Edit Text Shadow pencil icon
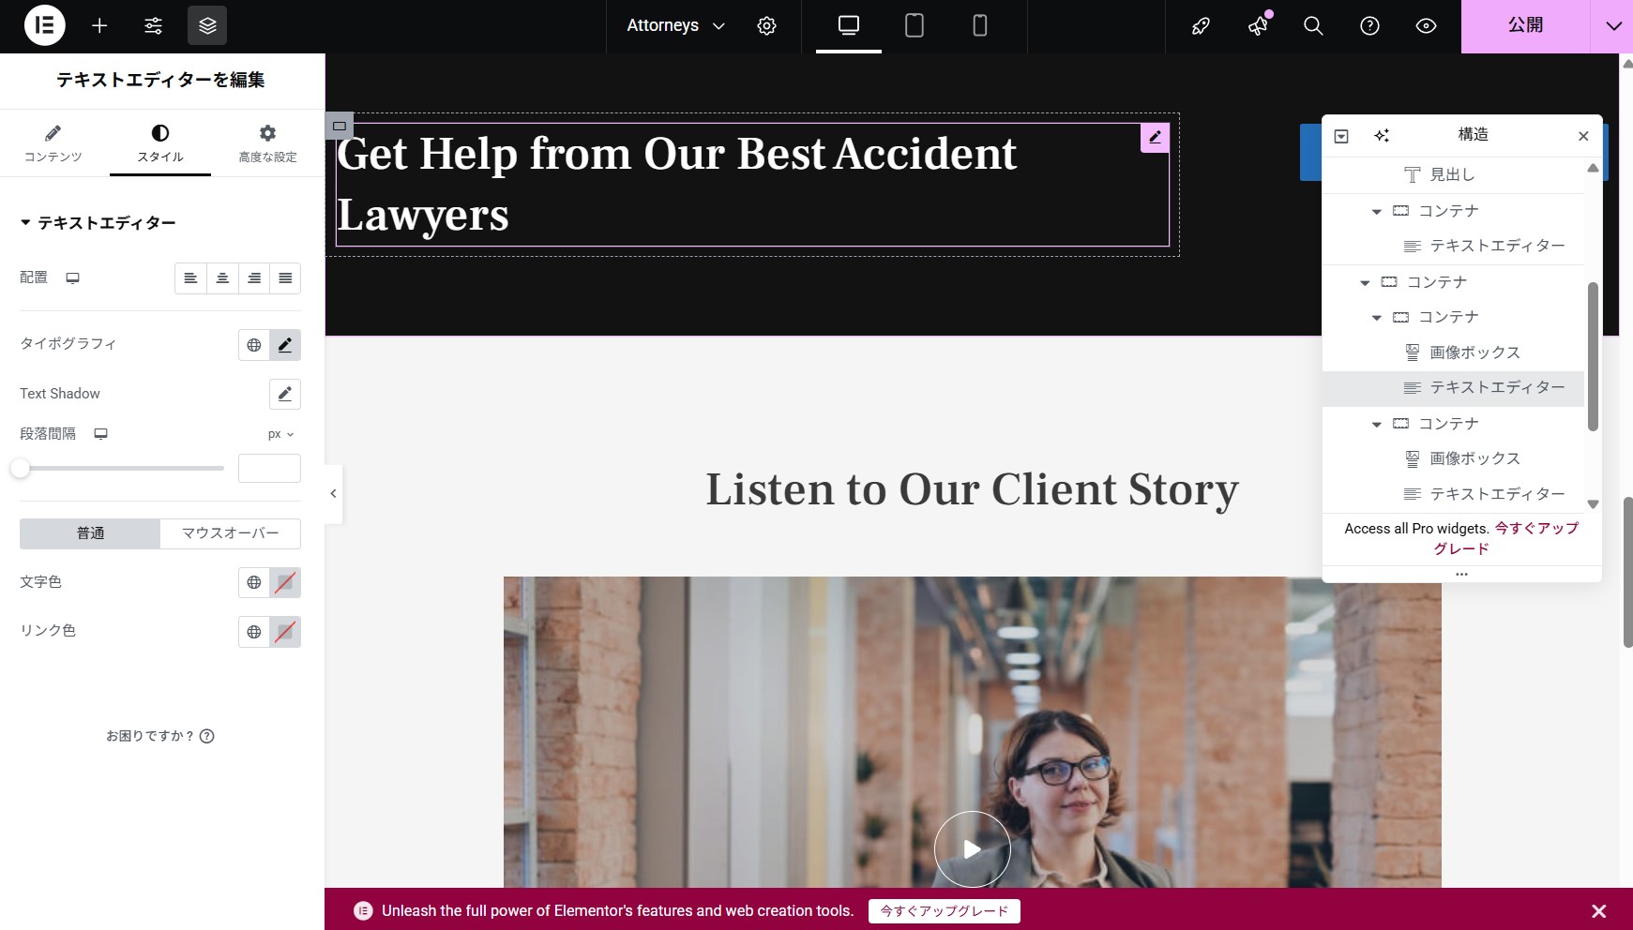Screen dimensions: 1633x930 coord(285,394)
